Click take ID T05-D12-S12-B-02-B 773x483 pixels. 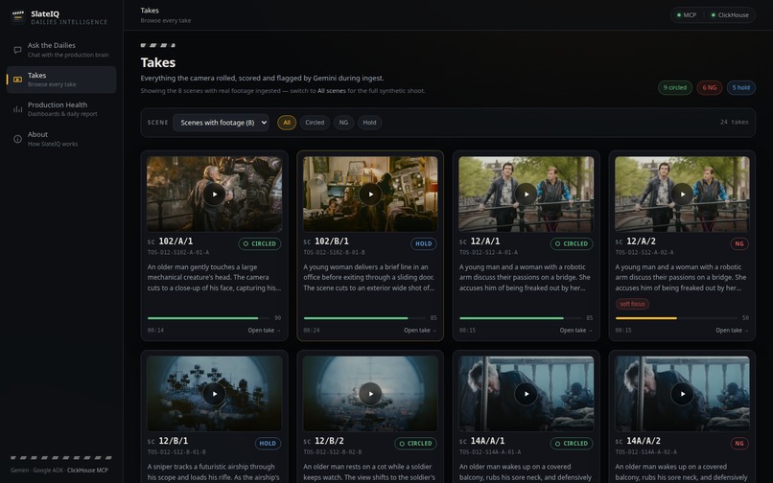point(332,452)
